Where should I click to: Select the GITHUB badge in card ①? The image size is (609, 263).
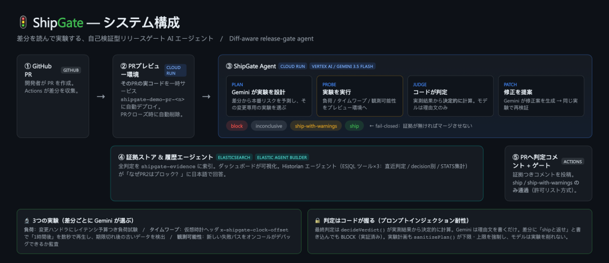click(71, 70)
